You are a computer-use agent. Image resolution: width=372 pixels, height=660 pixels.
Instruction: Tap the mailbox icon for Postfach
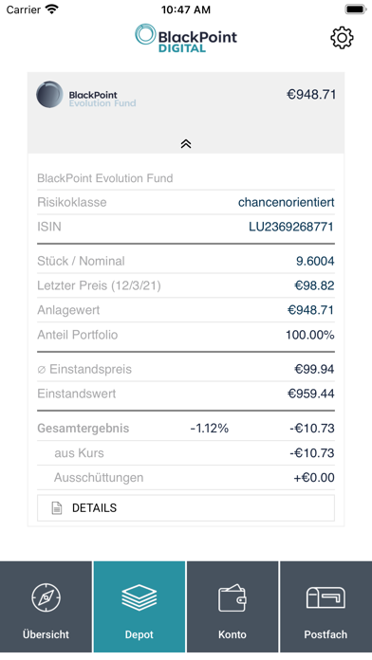tap(325, 597)
